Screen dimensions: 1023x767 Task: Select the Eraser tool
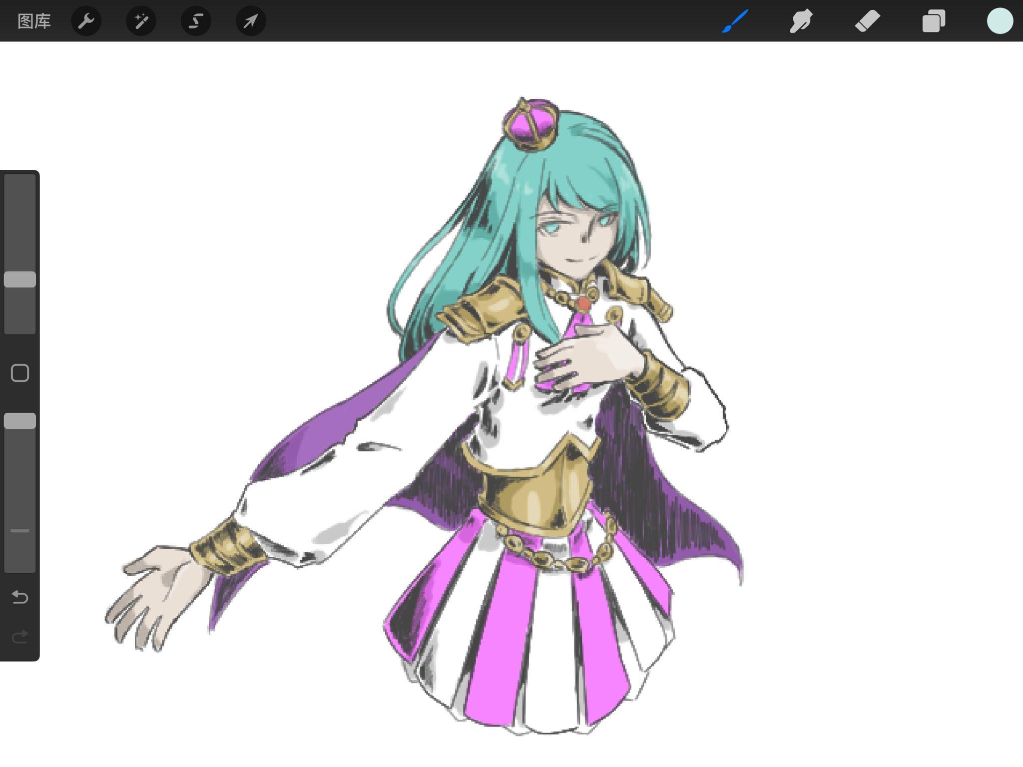click(x=867, y=21)
